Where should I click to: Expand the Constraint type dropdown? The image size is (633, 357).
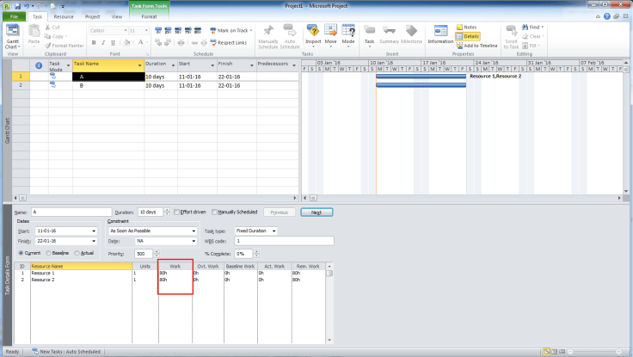tap(194, 231)
